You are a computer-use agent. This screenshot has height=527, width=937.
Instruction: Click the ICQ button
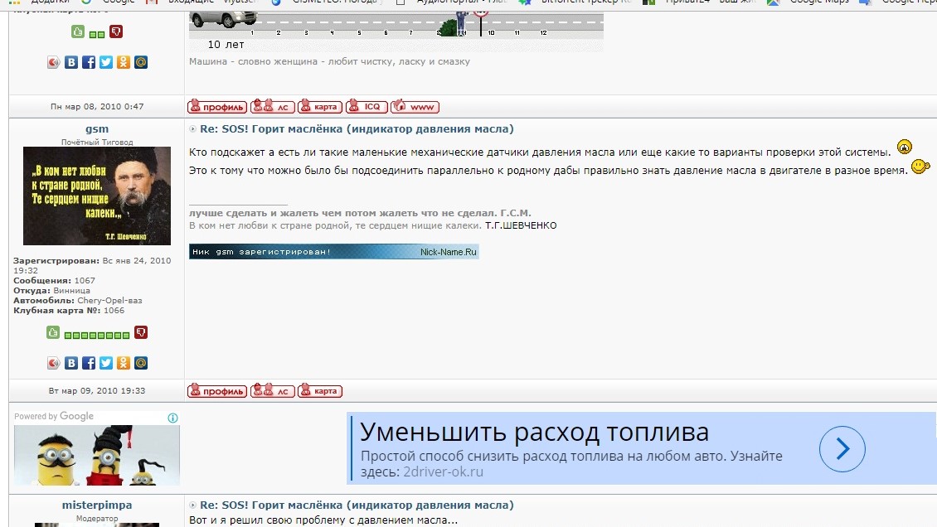367,107
